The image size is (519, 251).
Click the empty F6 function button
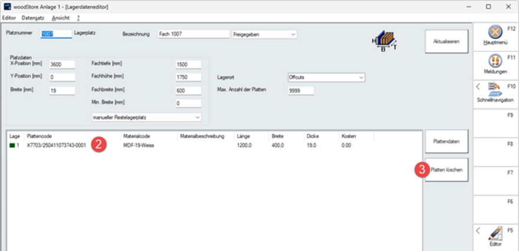[495, 210]
